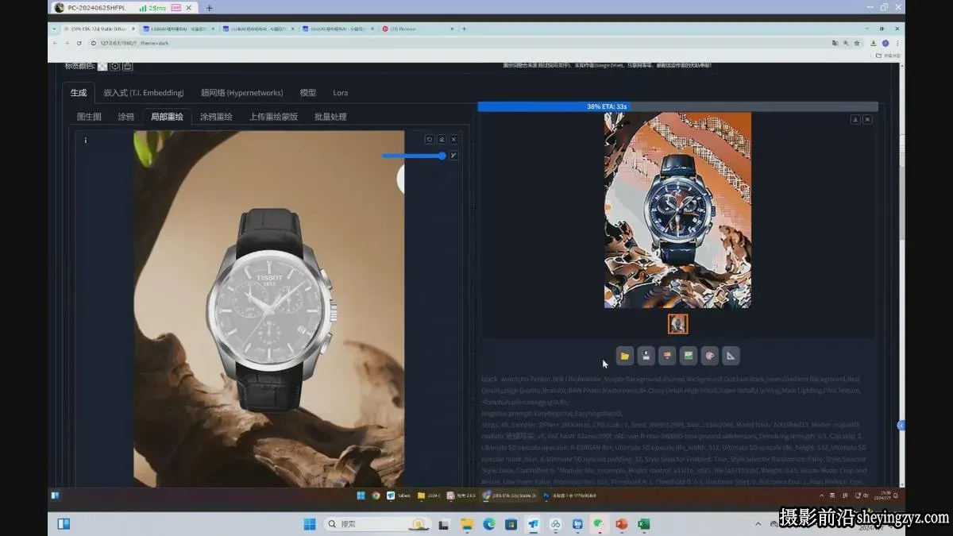
Task: Click the brush size slider handle
Action: (x=442, y=156)
